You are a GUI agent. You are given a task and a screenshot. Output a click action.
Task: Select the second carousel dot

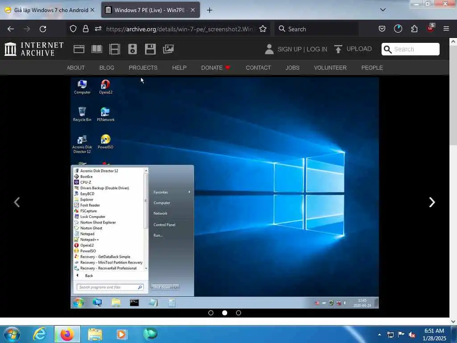(225, 313)
